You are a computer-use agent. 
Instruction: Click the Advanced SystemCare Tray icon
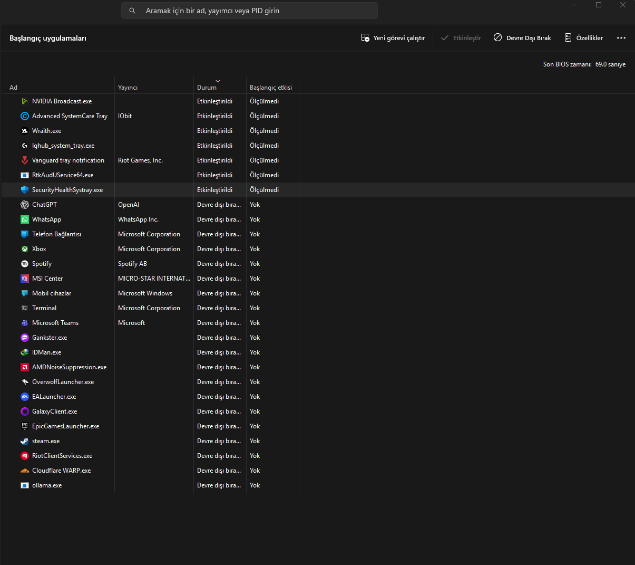(x=25, y=116)
